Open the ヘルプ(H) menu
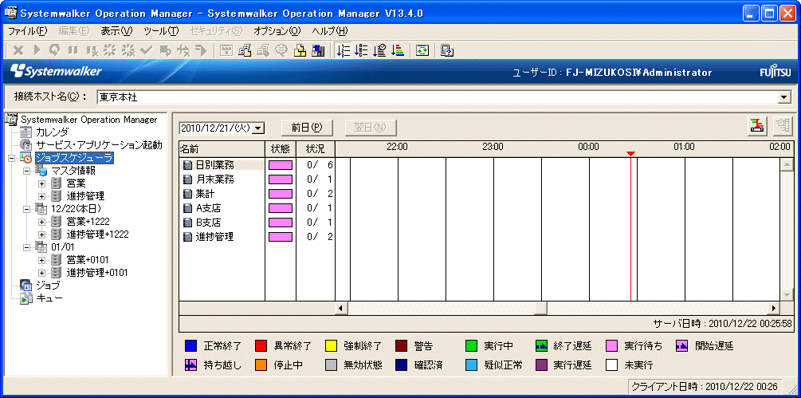This screenshot has height=398, width=801. tap(329, 31)
